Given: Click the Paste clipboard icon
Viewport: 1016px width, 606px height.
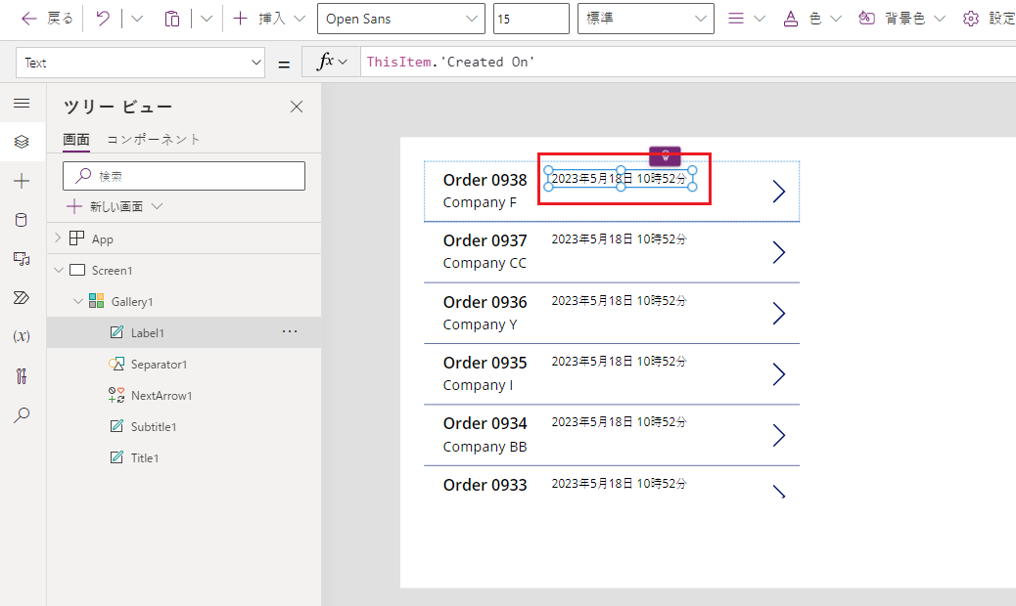Looking at the screenshot, I should [172, 19].
